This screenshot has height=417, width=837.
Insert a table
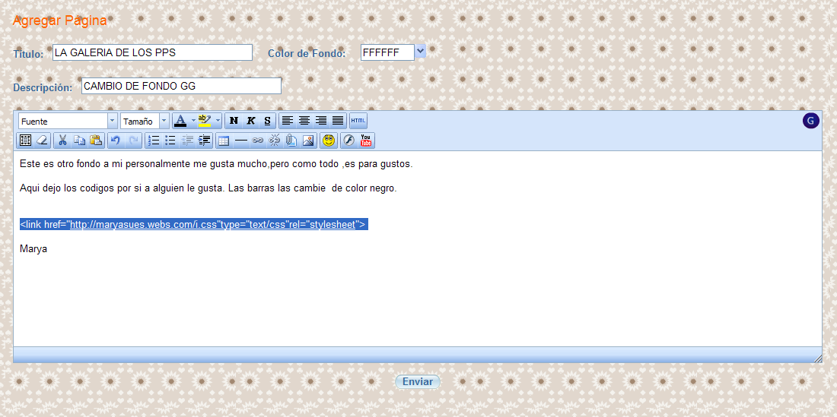click(223, 141)
